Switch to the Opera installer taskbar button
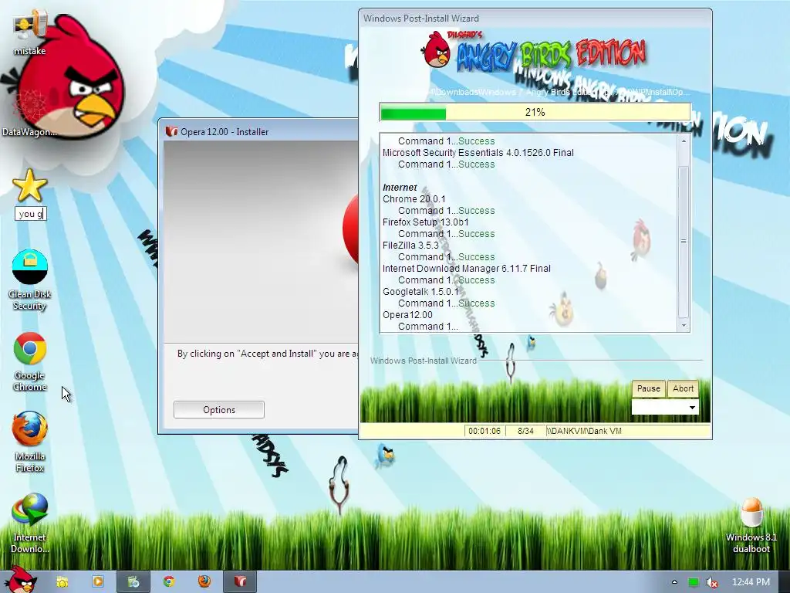This screenshot has width=790, height=593. pos(240,582)
